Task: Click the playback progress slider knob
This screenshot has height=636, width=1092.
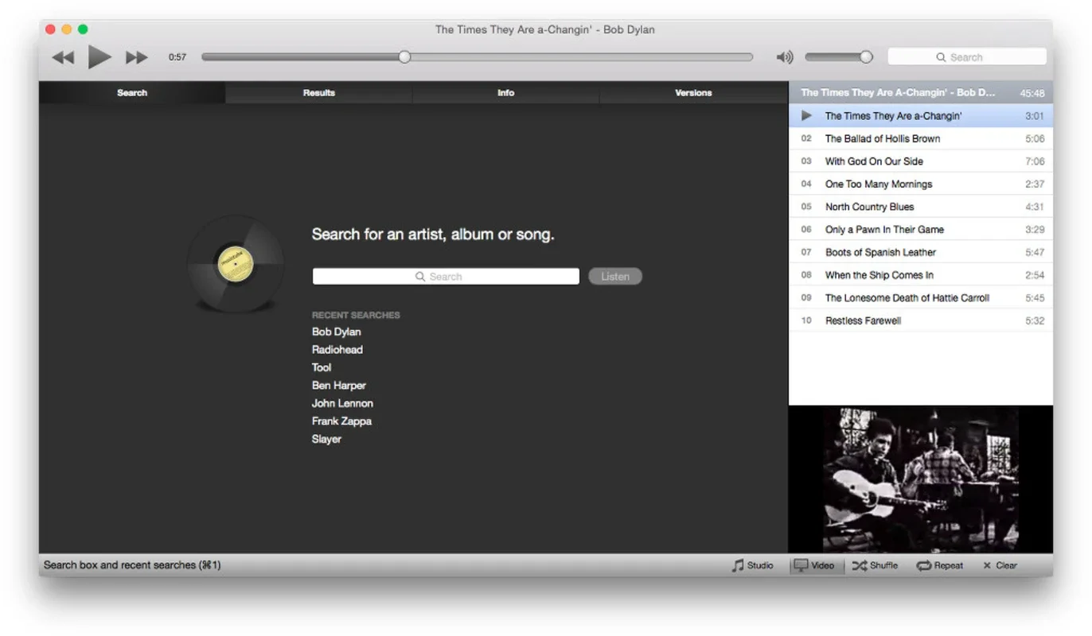Action: [404, 57]
